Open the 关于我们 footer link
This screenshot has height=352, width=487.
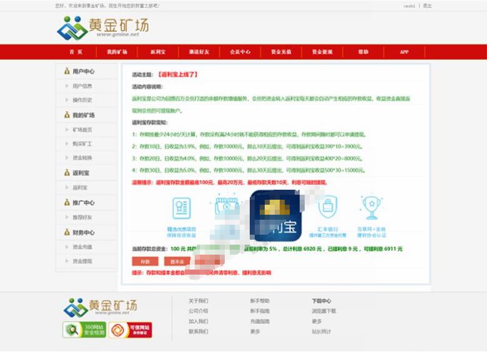click(198, 301)
